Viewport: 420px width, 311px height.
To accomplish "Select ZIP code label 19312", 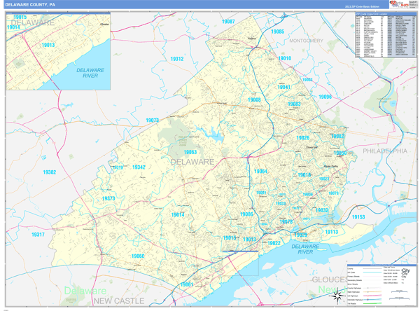I will click(x=177, y=59).
